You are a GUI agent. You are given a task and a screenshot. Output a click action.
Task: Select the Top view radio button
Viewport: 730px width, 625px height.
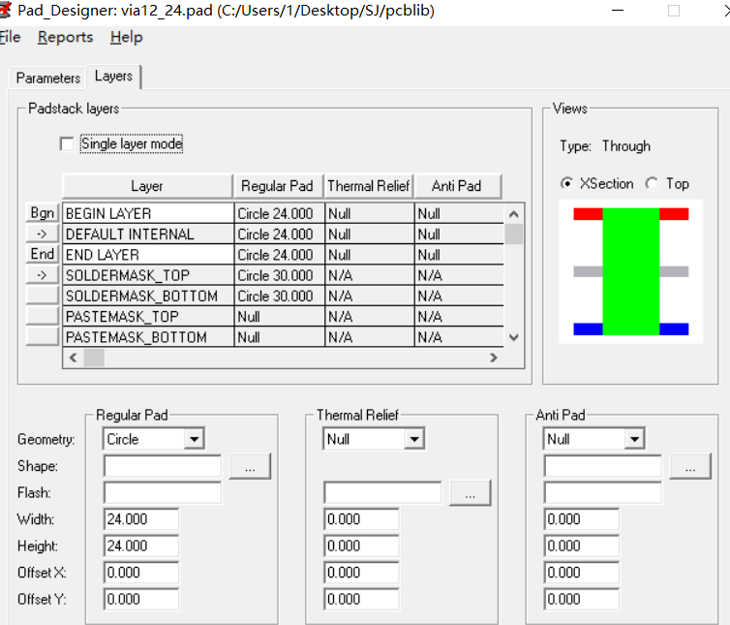point(652,184)
